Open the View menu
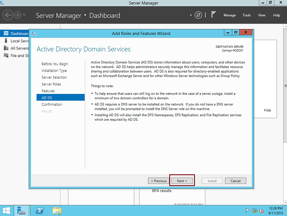The width and height of the screenshot is (287, 216). click(x=262, y=15)
